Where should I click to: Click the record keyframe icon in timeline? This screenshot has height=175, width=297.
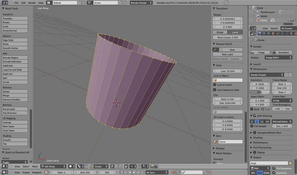174,172
